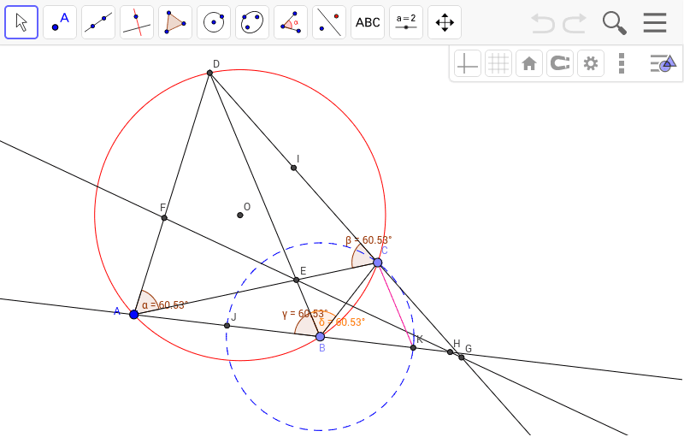Select the Perpendicular Line tool
The height and width of the screenshot is (437, 684).
137,22
